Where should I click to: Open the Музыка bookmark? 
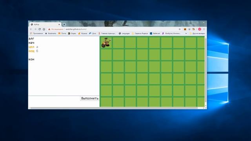coord(83,33)
